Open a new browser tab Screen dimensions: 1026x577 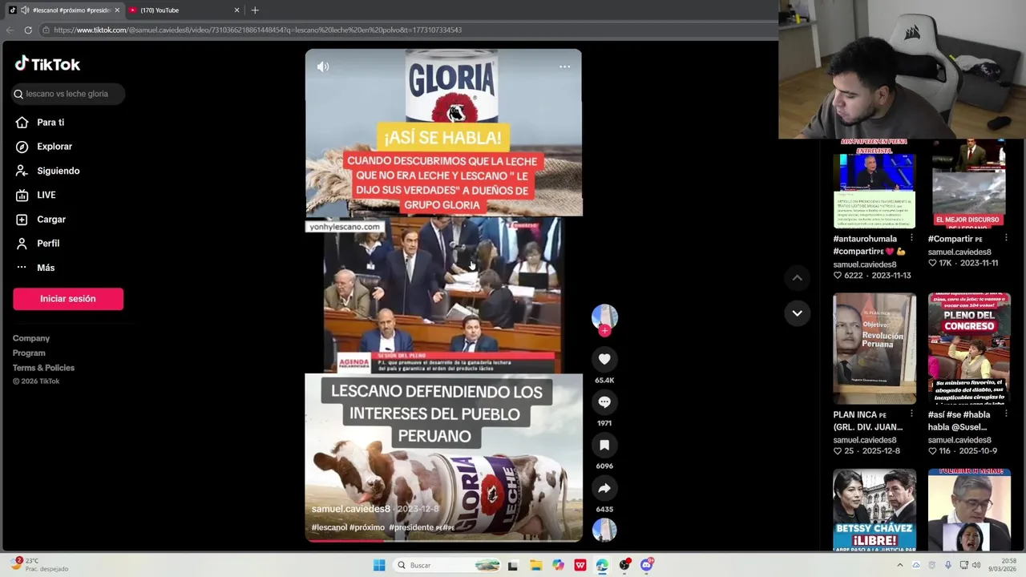pyautogui.click(x=255, y=10)
